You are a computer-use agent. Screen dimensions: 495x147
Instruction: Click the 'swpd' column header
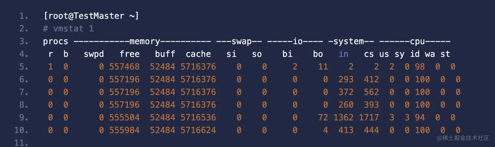coord(94,54)
